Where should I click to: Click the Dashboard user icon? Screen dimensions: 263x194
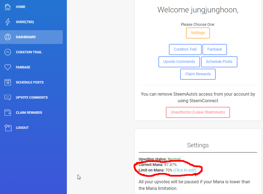tap(8, 37)
